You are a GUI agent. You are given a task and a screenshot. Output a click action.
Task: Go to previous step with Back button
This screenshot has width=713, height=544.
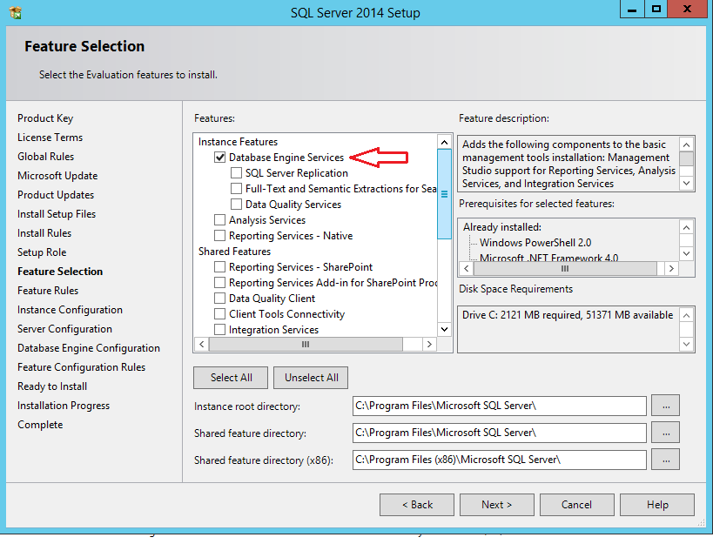[417, 505]
